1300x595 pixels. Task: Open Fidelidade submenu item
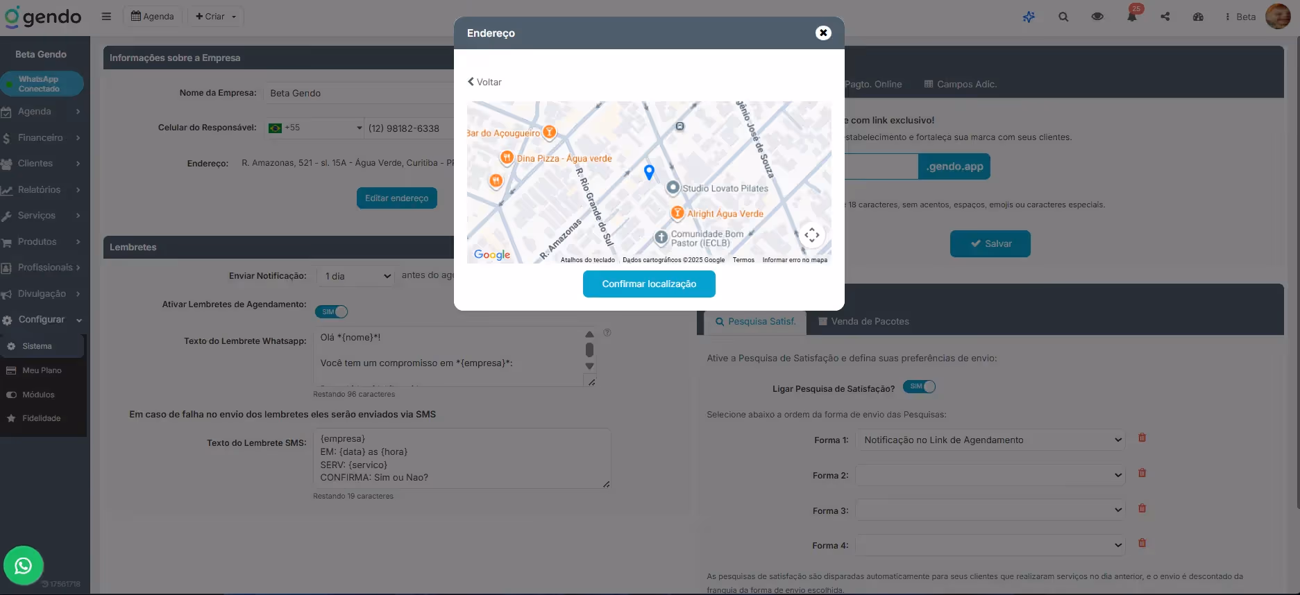pyautogui.click(x=42, y=418)
